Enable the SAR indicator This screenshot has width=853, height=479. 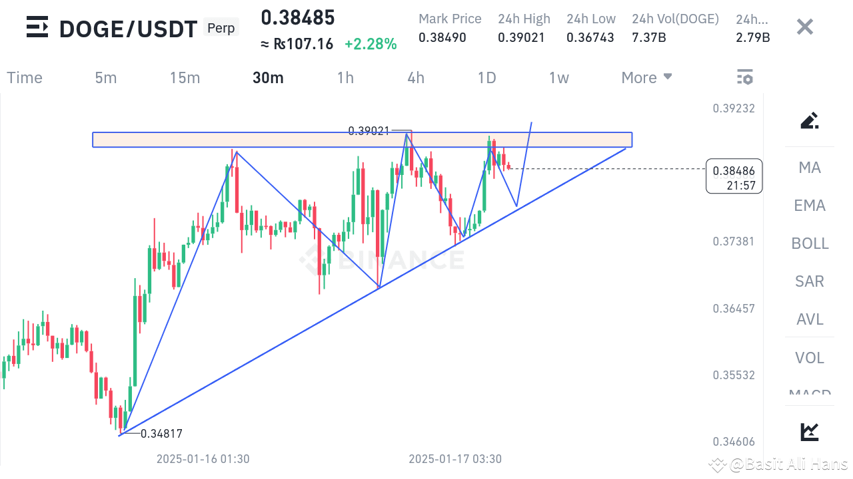(808, 281)
